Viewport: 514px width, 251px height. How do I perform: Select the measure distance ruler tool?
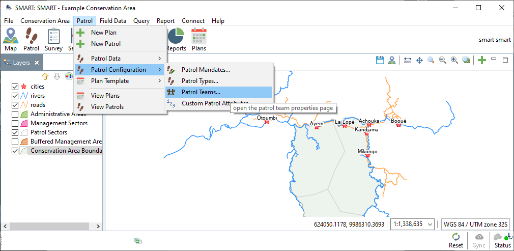click(x=408, y=60)
